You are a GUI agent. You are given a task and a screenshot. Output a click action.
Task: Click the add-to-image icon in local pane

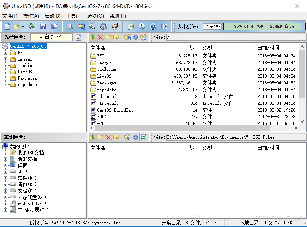tap(128, 137)
